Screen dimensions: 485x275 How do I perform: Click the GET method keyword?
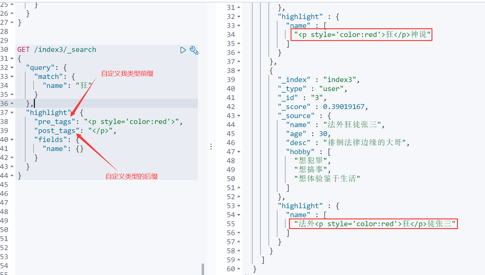pyautogui.click(x=24, y=50)
